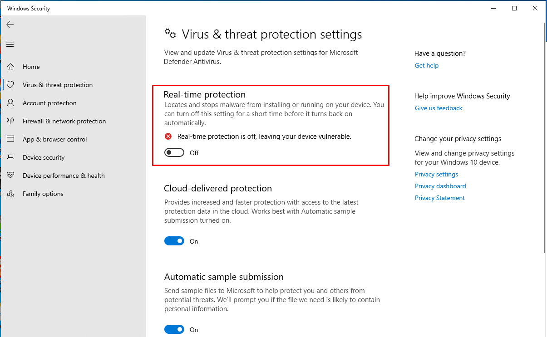Screen dimensions: 547x337
Task: Open the hamburger navigation menu icon
Action: point(10,44)
